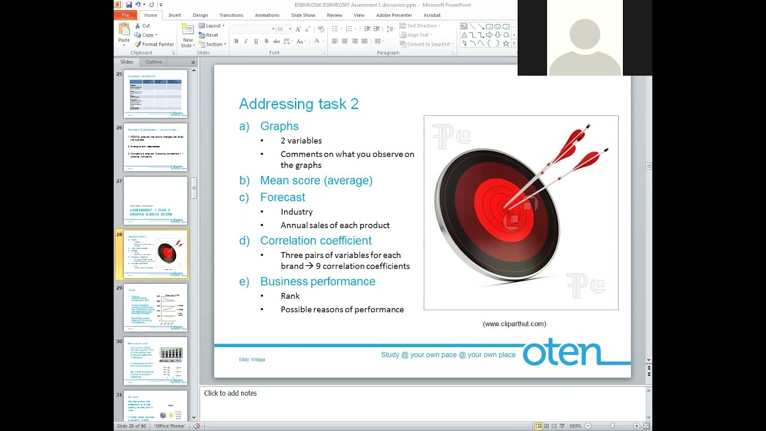
Task: Click the Paste button
Action: click(x=124, y=35)
